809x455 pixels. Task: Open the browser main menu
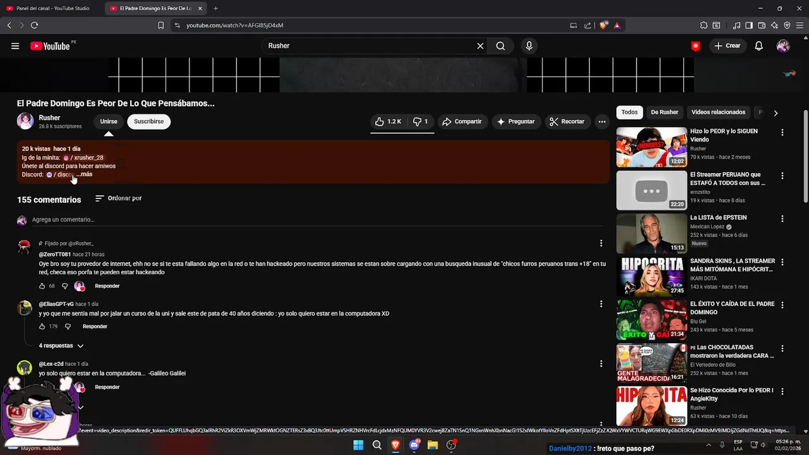point(800,25)
